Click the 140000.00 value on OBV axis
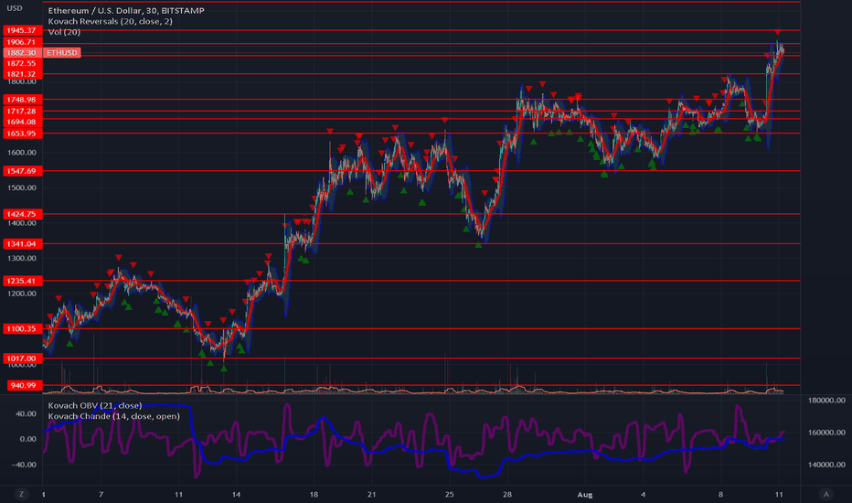The image size is (852, 503). tap(826, 465)
